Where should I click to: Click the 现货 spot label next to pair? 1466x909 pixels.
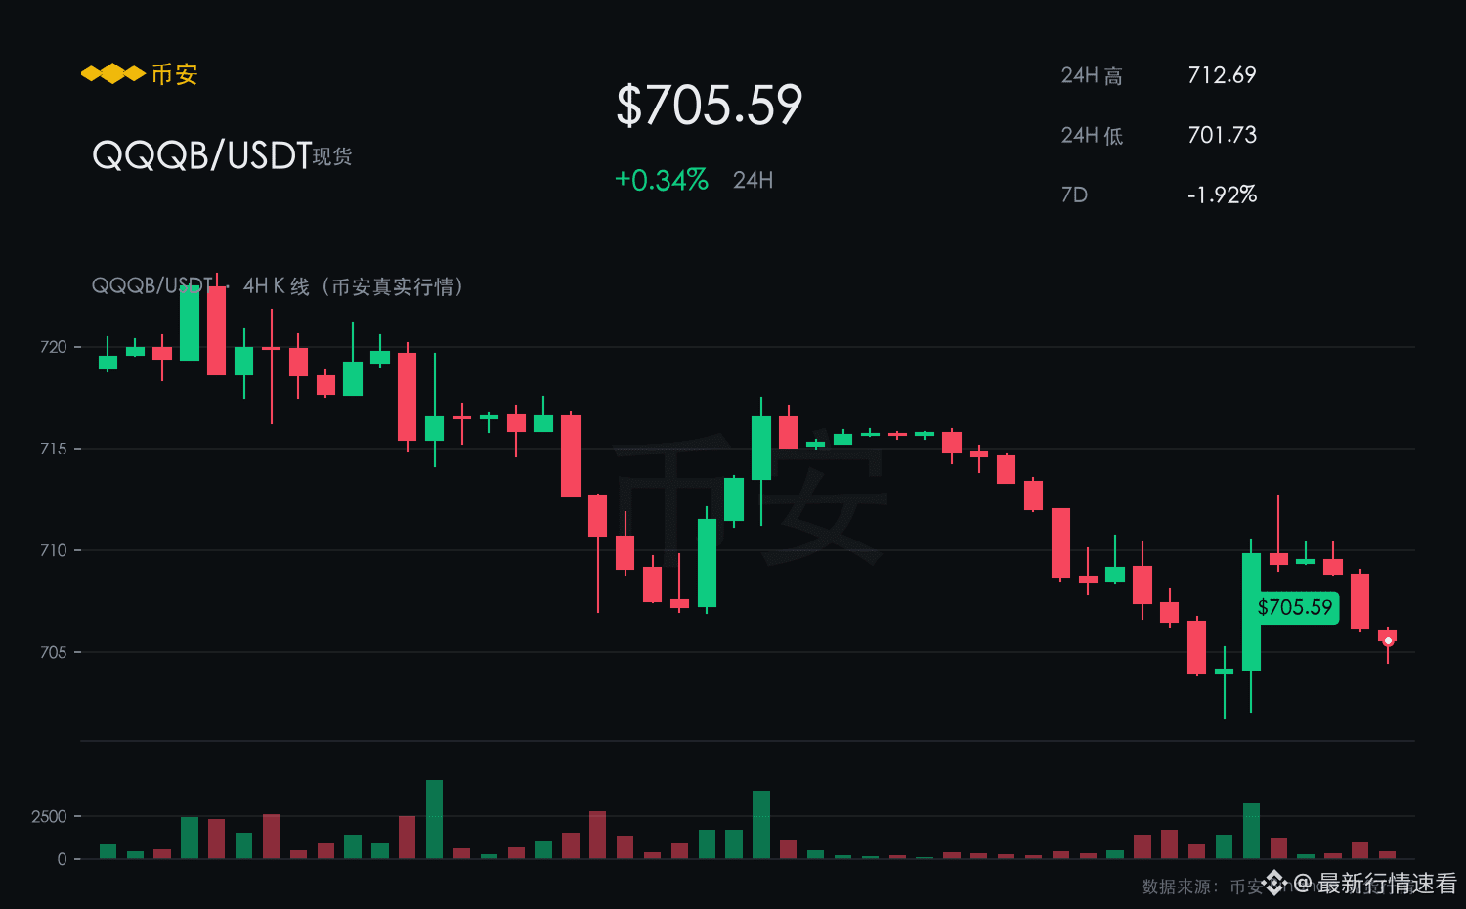[332, 156]
